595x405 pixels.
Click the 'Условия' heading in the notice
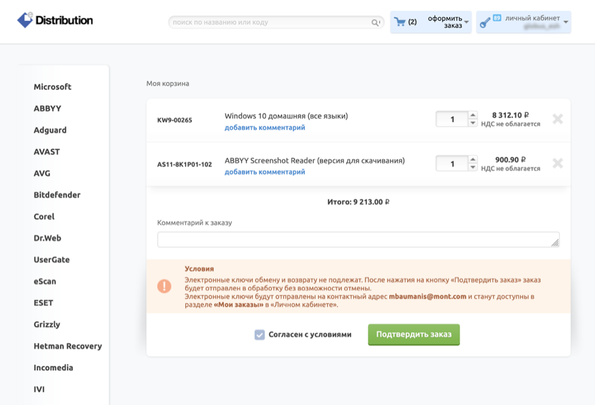point(199,269)
